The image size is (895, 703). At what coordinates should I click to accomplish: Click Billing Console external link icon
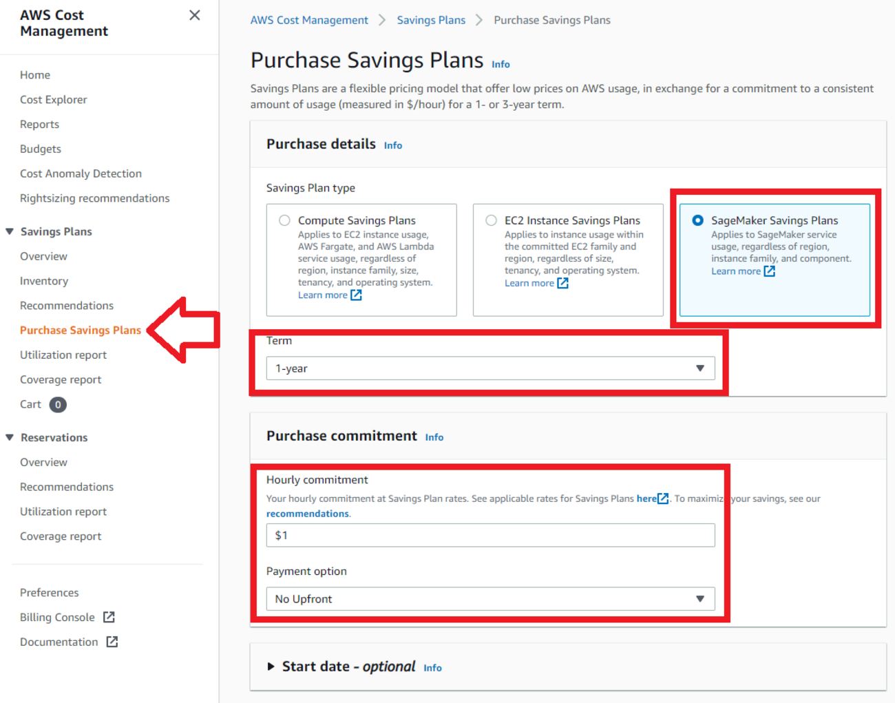point(109,617)
